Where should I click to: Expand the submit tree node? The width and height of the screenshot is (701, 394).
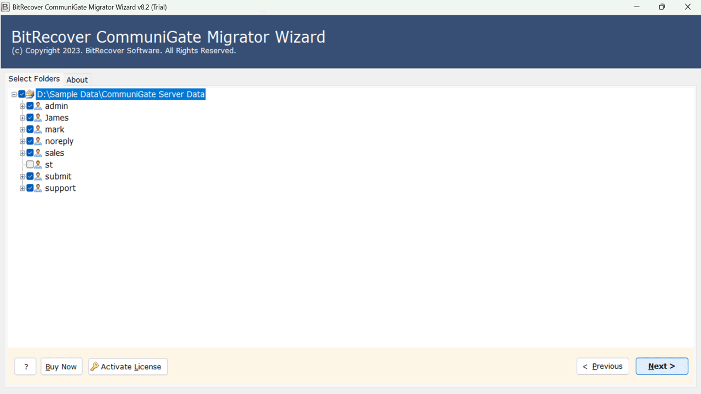(x=22, y=177)
